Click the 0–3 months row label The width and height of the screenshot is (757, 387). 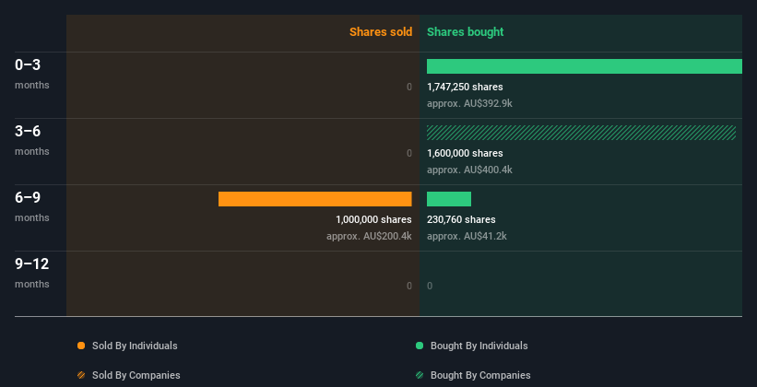[32, 74]
